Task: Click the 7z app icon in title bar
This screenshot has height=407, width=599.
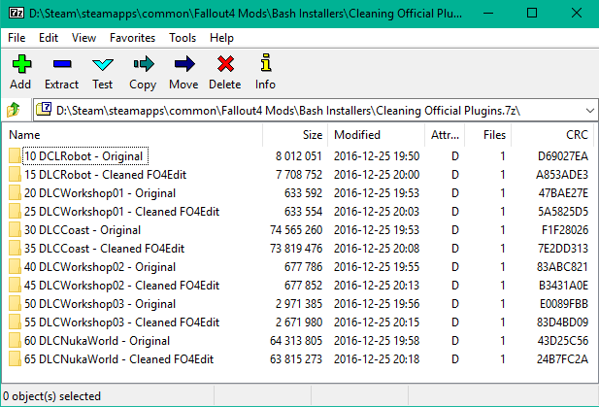Action: pyautogui.click(x=17, y=14)
